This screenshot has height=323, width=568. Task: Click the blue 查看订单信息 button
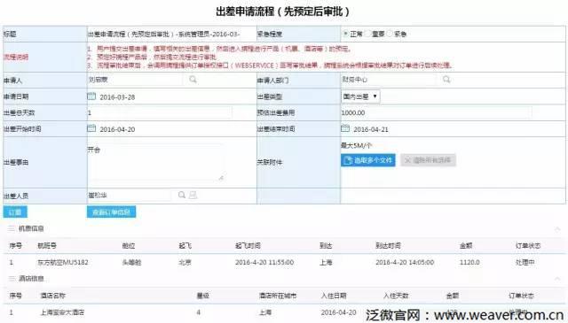pos(111,212)
